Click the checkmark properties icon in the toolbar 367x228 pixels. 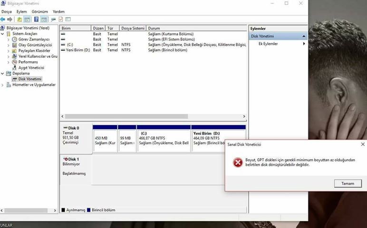60,19
